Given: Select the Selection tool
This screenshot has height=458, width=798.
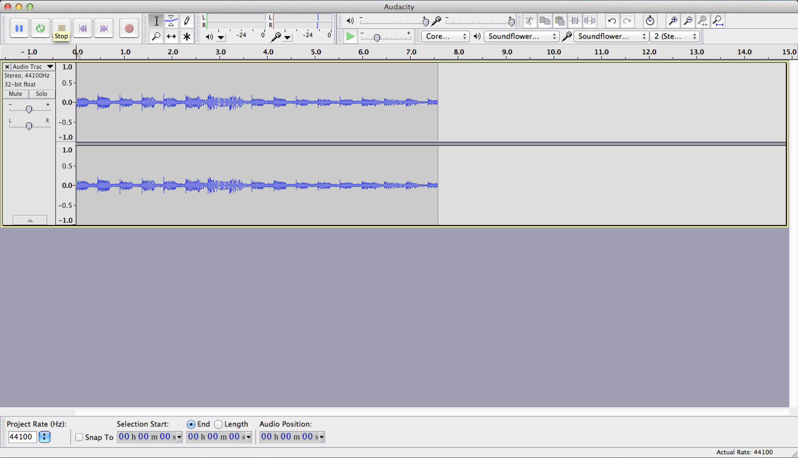Looking at the screenshot, I should point(156,21).
